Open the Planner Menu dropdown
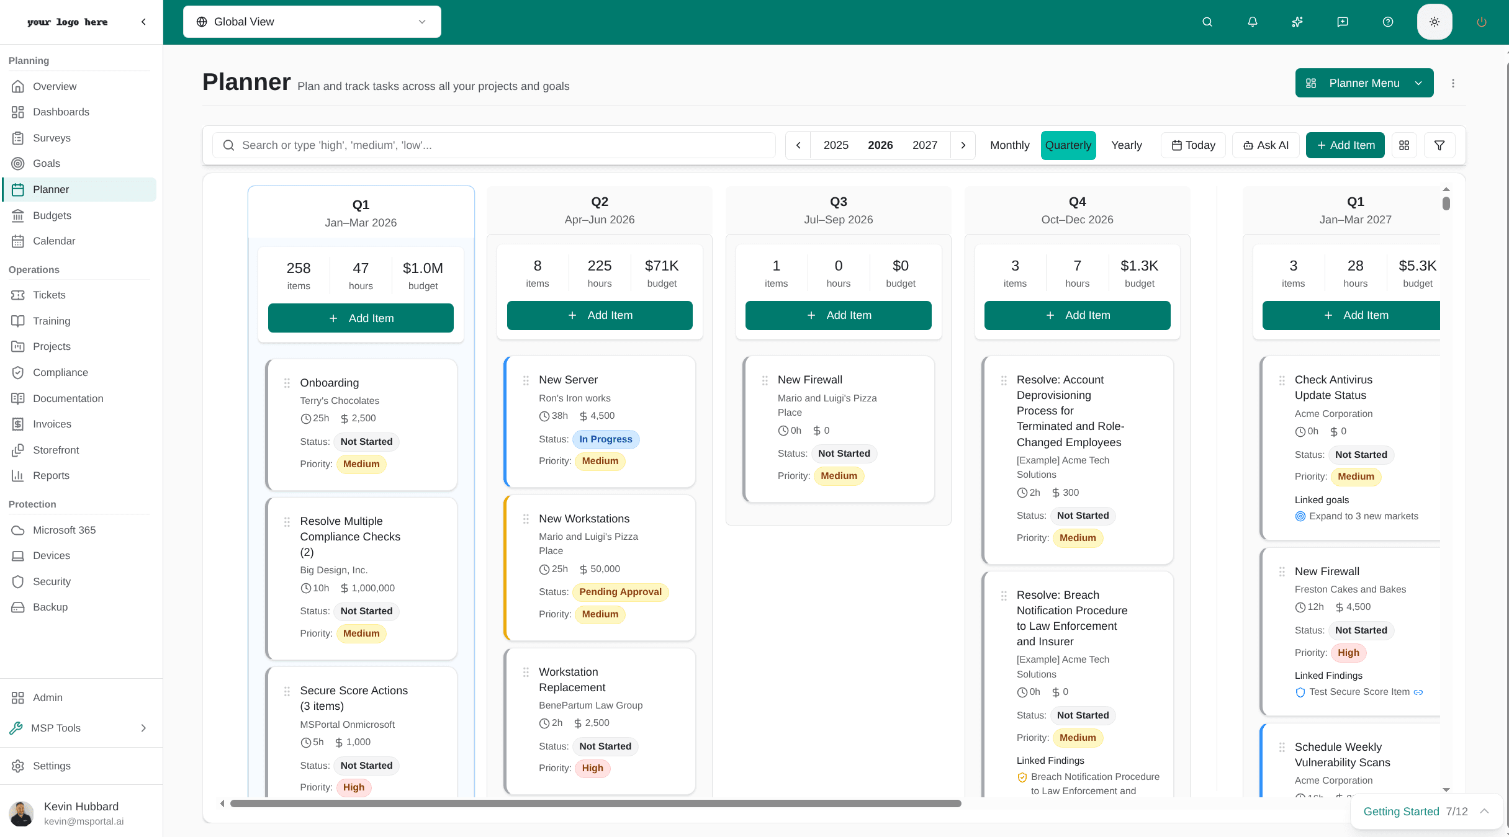This screenshot has height=837, width=1509. (1364, 83)
